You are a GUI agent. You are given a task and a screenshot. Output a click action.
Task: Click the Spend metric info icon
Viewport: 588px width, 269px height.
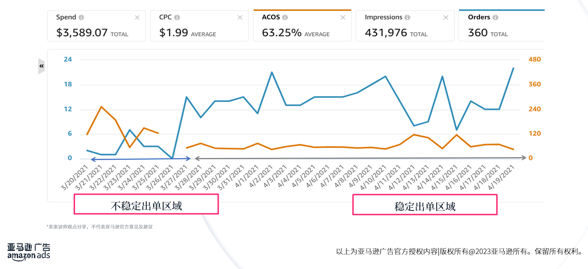tap(82, 17)
